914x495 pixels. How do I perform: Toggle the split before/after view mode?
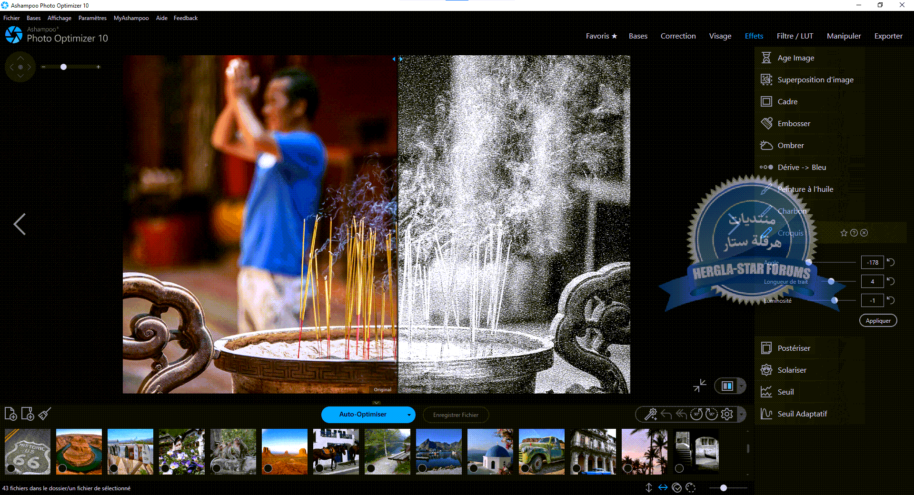[727, 386]
